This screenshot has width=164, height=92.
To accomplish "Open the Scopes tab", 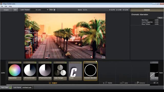I will pyautogui.click(x=6, y=10).
